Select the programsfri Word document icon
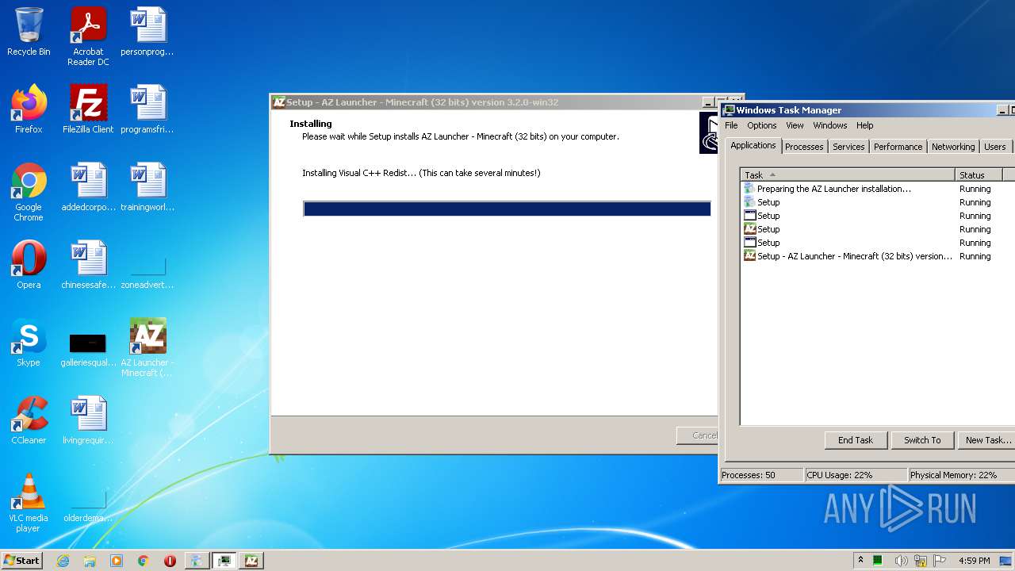1015x571 pixels. point(147,109)
